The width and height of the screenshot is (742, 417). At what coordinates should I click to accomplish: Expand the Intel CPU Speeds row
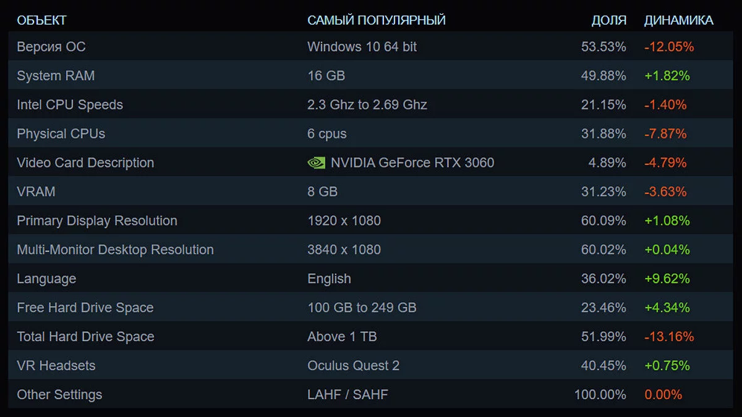click(70, 105)
